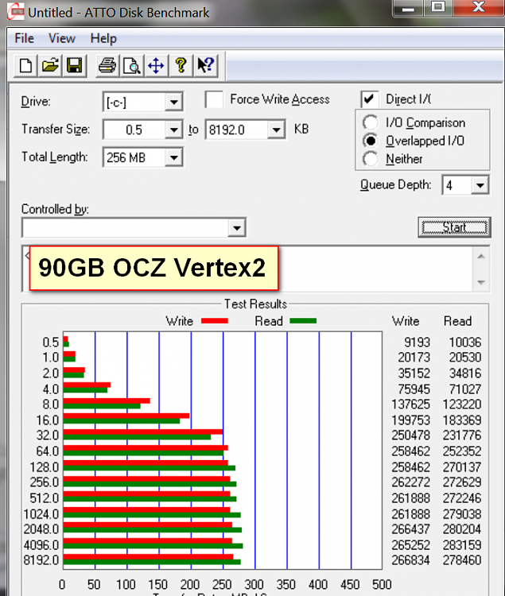Open the maximum Transfer Size 8192.0 dropdown
505x596 pixels.
click(x=276, y=130)
